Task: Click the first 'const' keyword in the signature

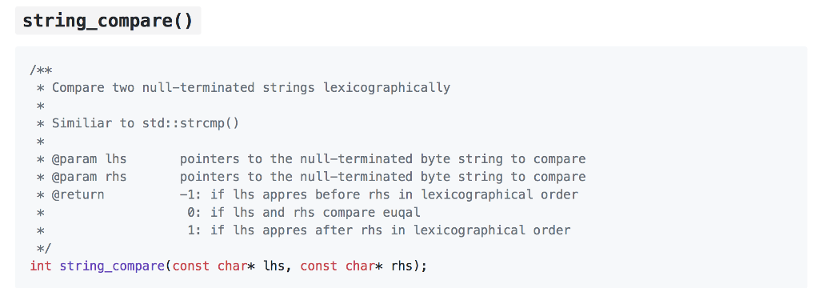Action: click(x=191, y=266)
